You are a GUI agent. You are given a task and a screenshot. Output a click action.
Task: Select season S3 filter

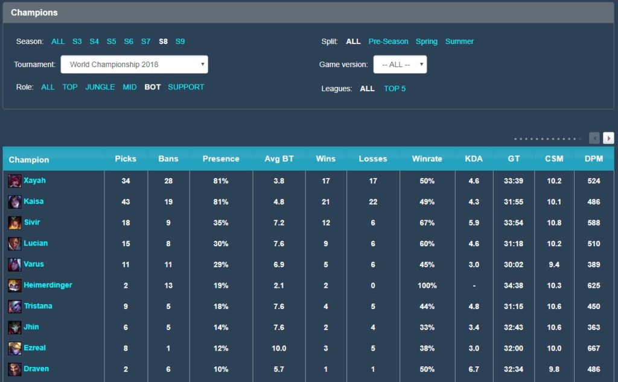tap(77, 42)
